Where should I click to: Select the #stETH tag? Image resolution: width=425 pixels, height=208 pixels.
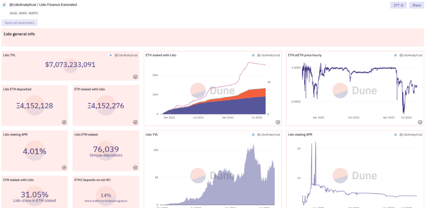[x=33, y=13]
